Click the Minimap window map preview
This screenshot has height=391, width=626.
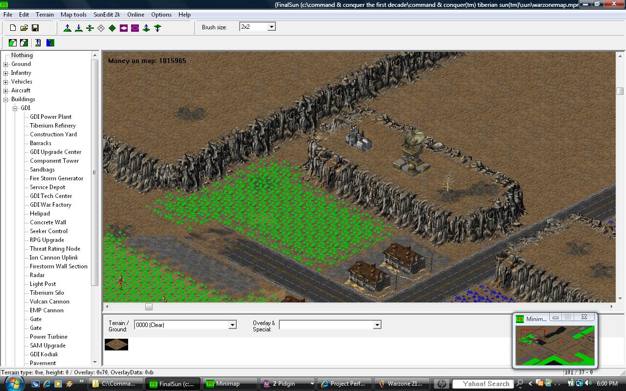pos(555,345)
